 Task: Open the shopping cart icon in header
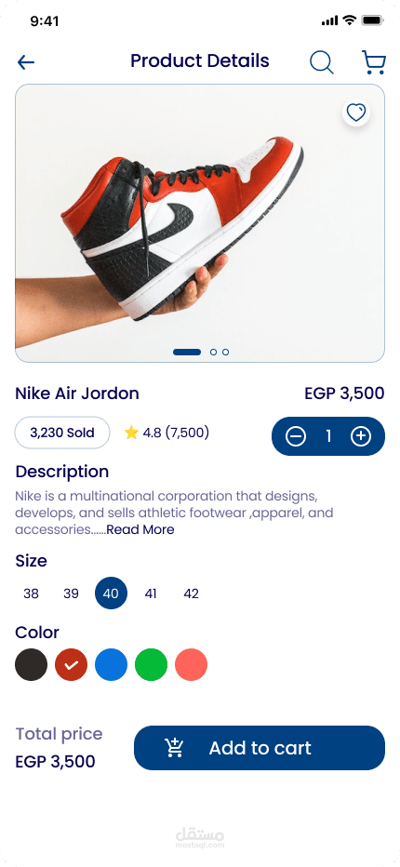tap(374, 62)
